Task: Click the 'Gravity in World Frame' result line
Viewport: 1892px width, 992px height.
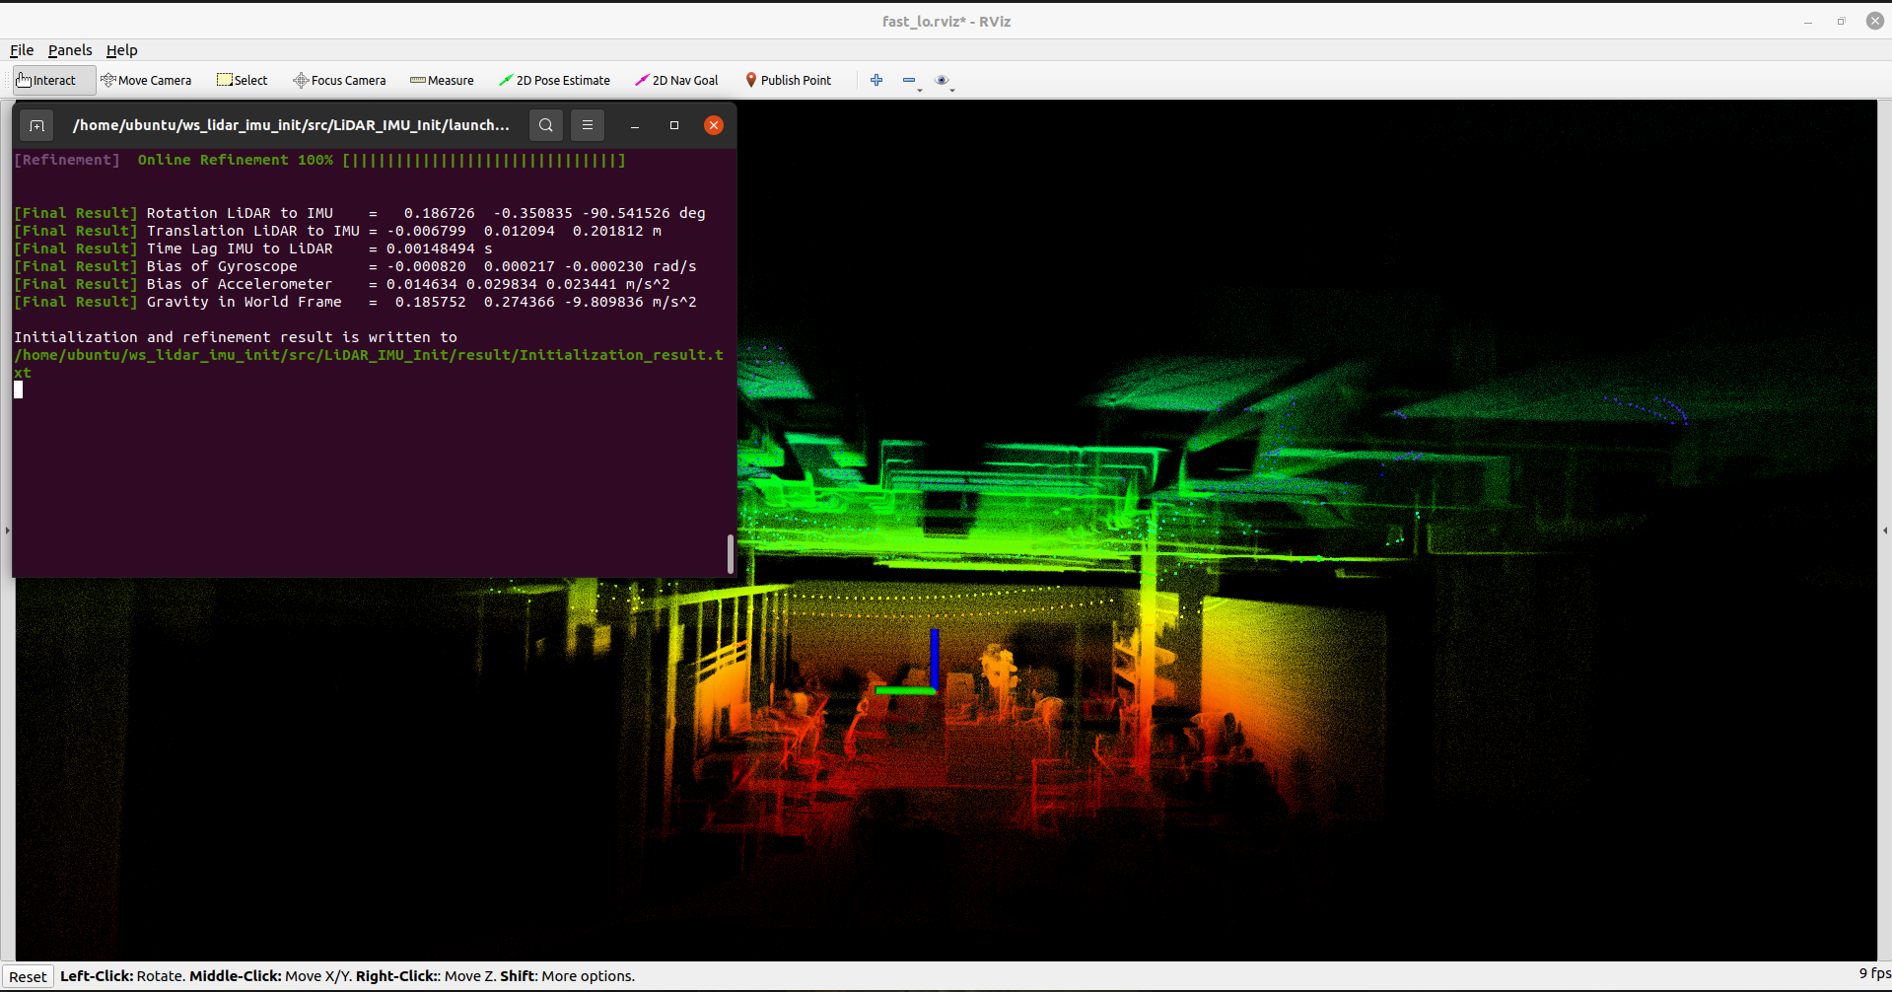Action: [x=355, y=302]
